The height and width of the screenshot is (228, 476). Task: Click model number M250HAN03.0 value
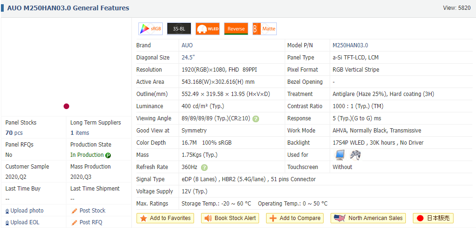tap(350, 45)
